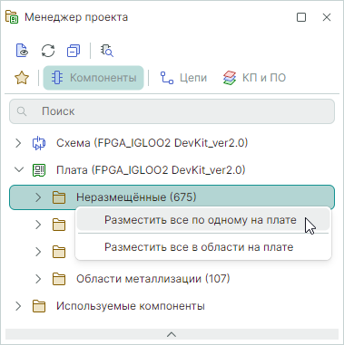Click the schematic icon beside Схема
The image size is (344, 345).
pos(39,143)
